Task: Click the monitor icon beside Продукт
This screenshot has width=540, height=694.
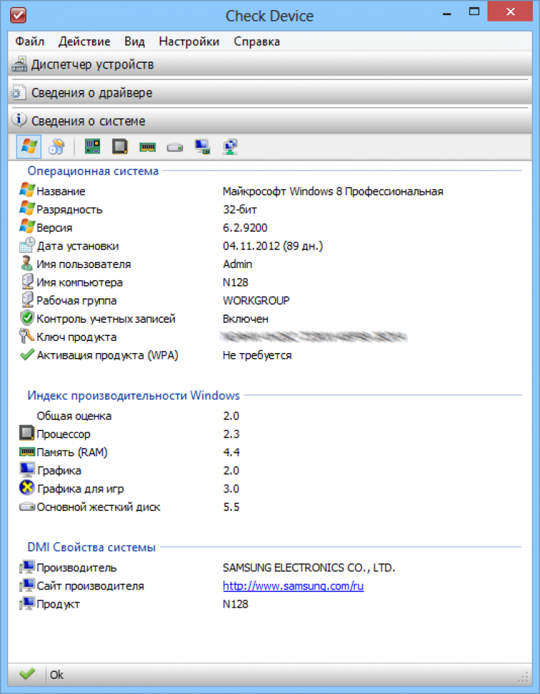Action: click(x=27, y=603)
